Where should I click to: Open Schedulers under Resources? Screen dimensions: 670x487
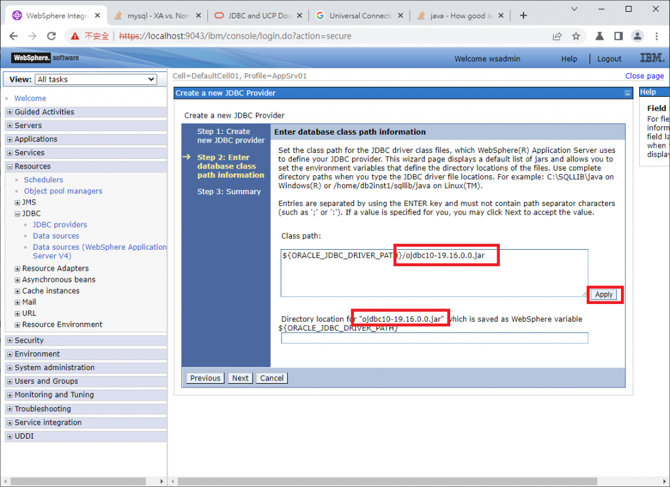(43, 180)
